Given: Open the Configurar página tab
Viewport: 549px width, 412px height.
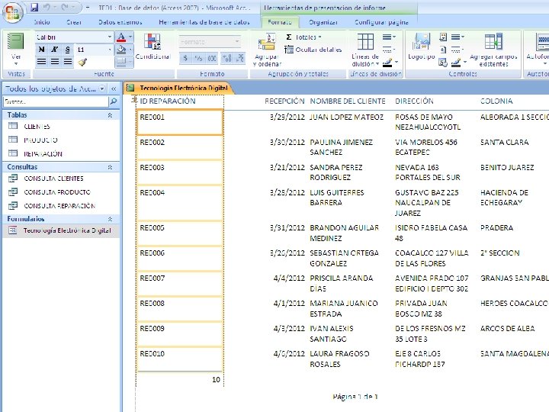Looking at the screenshot, I should tap(381, 22).
